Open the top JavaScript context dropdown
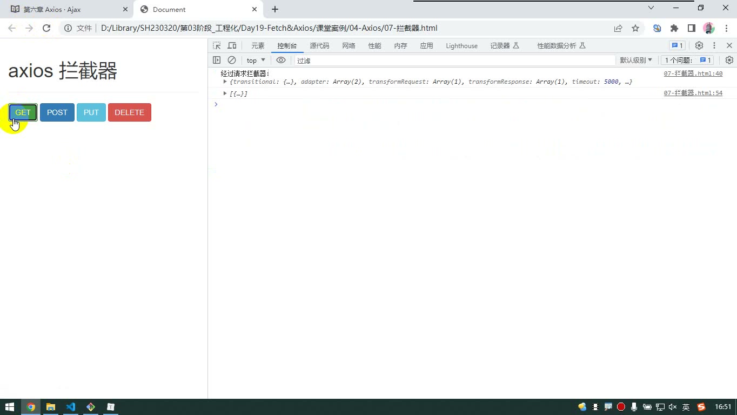This screenshot has height=415, width=737. click(256, 61)
